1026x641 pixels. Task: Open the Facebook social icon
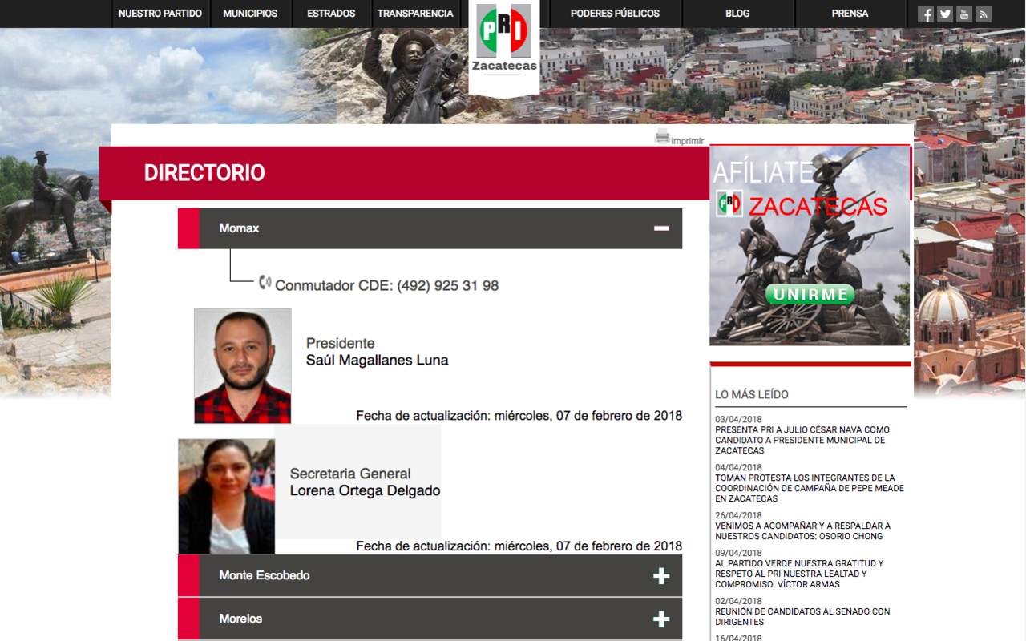[926, 14]
